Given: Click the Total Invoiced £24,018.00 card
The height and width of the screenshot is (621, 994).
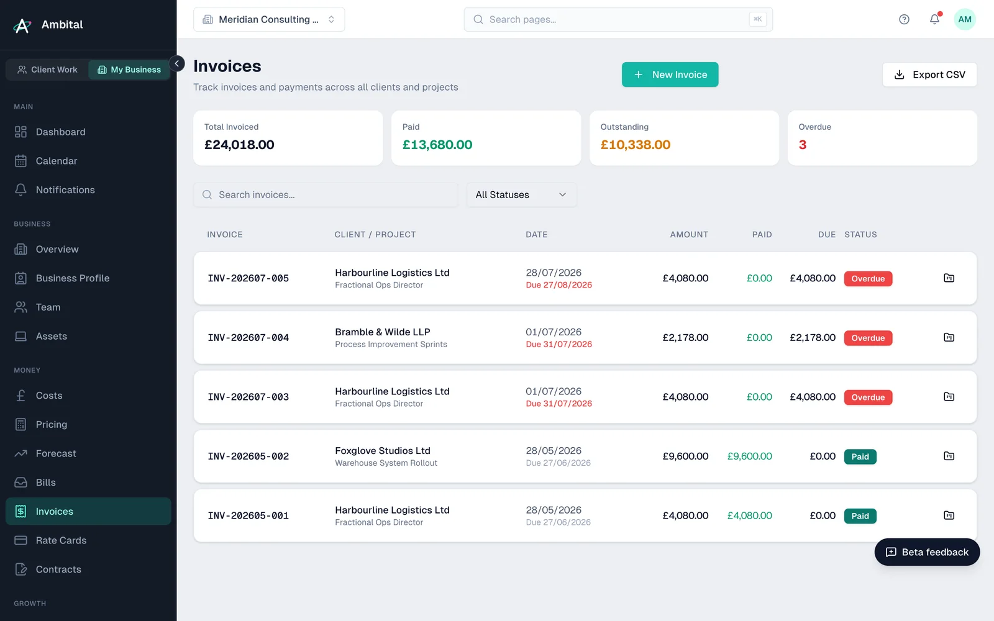Looking at the screenshot, I should coord(288,138).
